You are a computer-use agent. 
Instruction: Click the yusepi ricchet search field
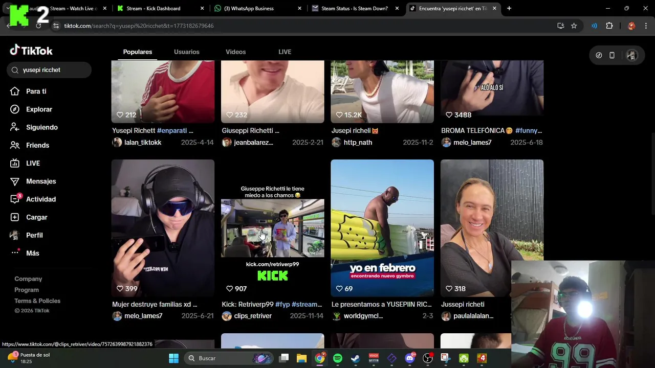(x=49, y=70)
